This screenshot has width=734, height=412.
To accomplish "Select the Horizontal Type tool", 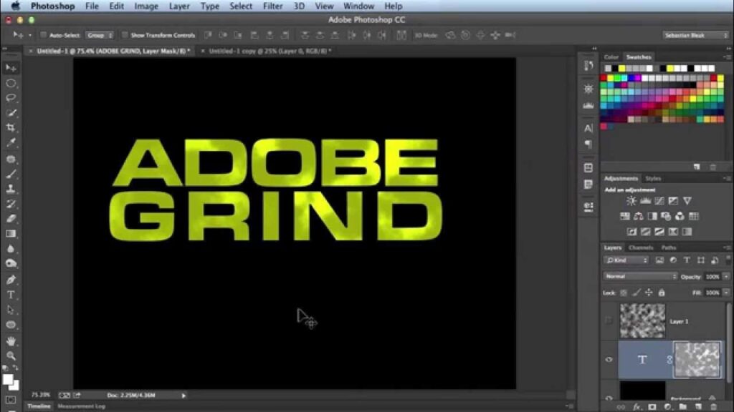I will (11, 295).
